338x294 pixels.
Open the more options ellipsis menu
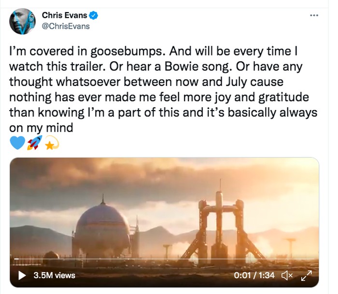click(314, 15)
